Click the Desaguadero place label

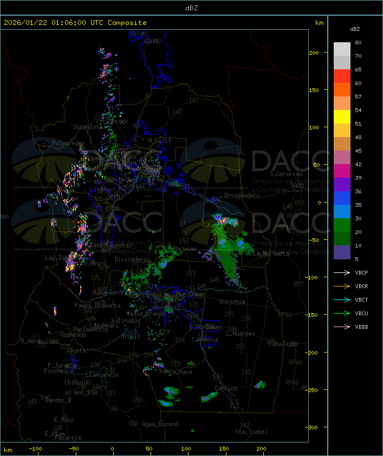pos(242,196)
